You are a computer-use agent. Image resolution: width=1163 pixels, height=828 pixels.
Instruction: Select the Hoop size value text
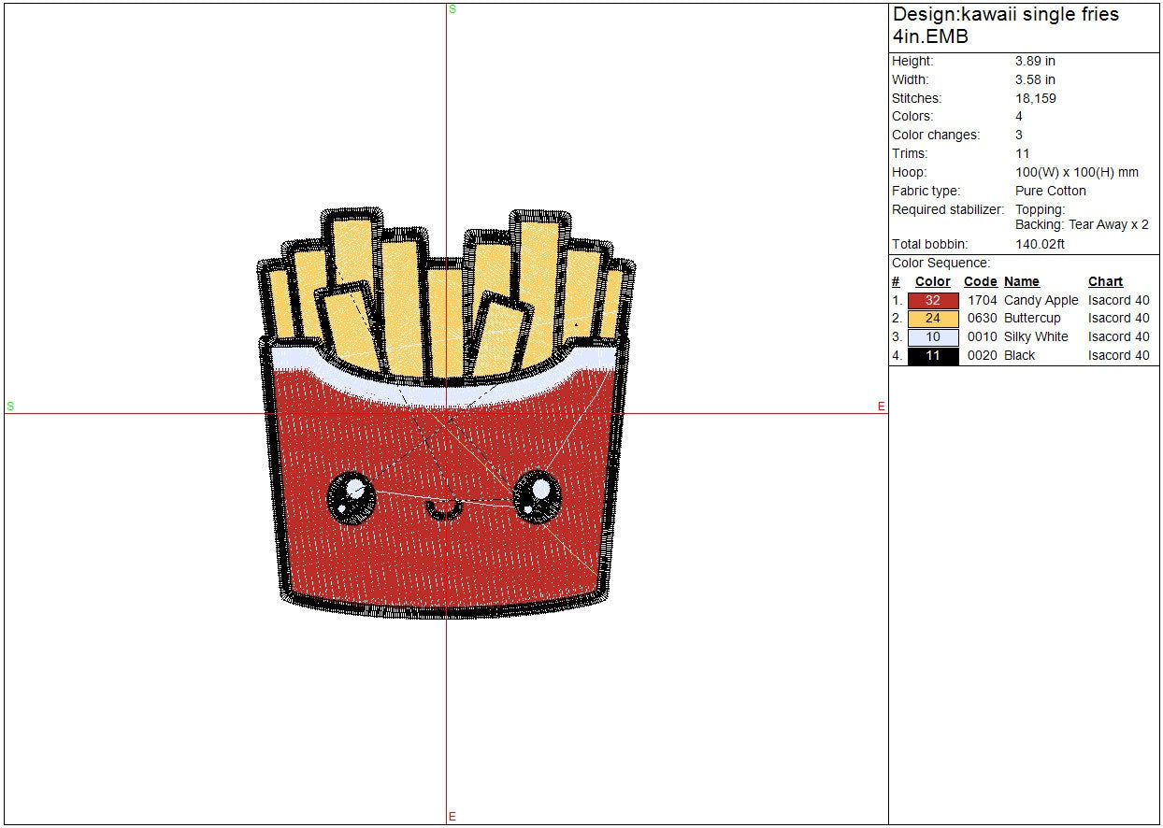[1076, 172]
